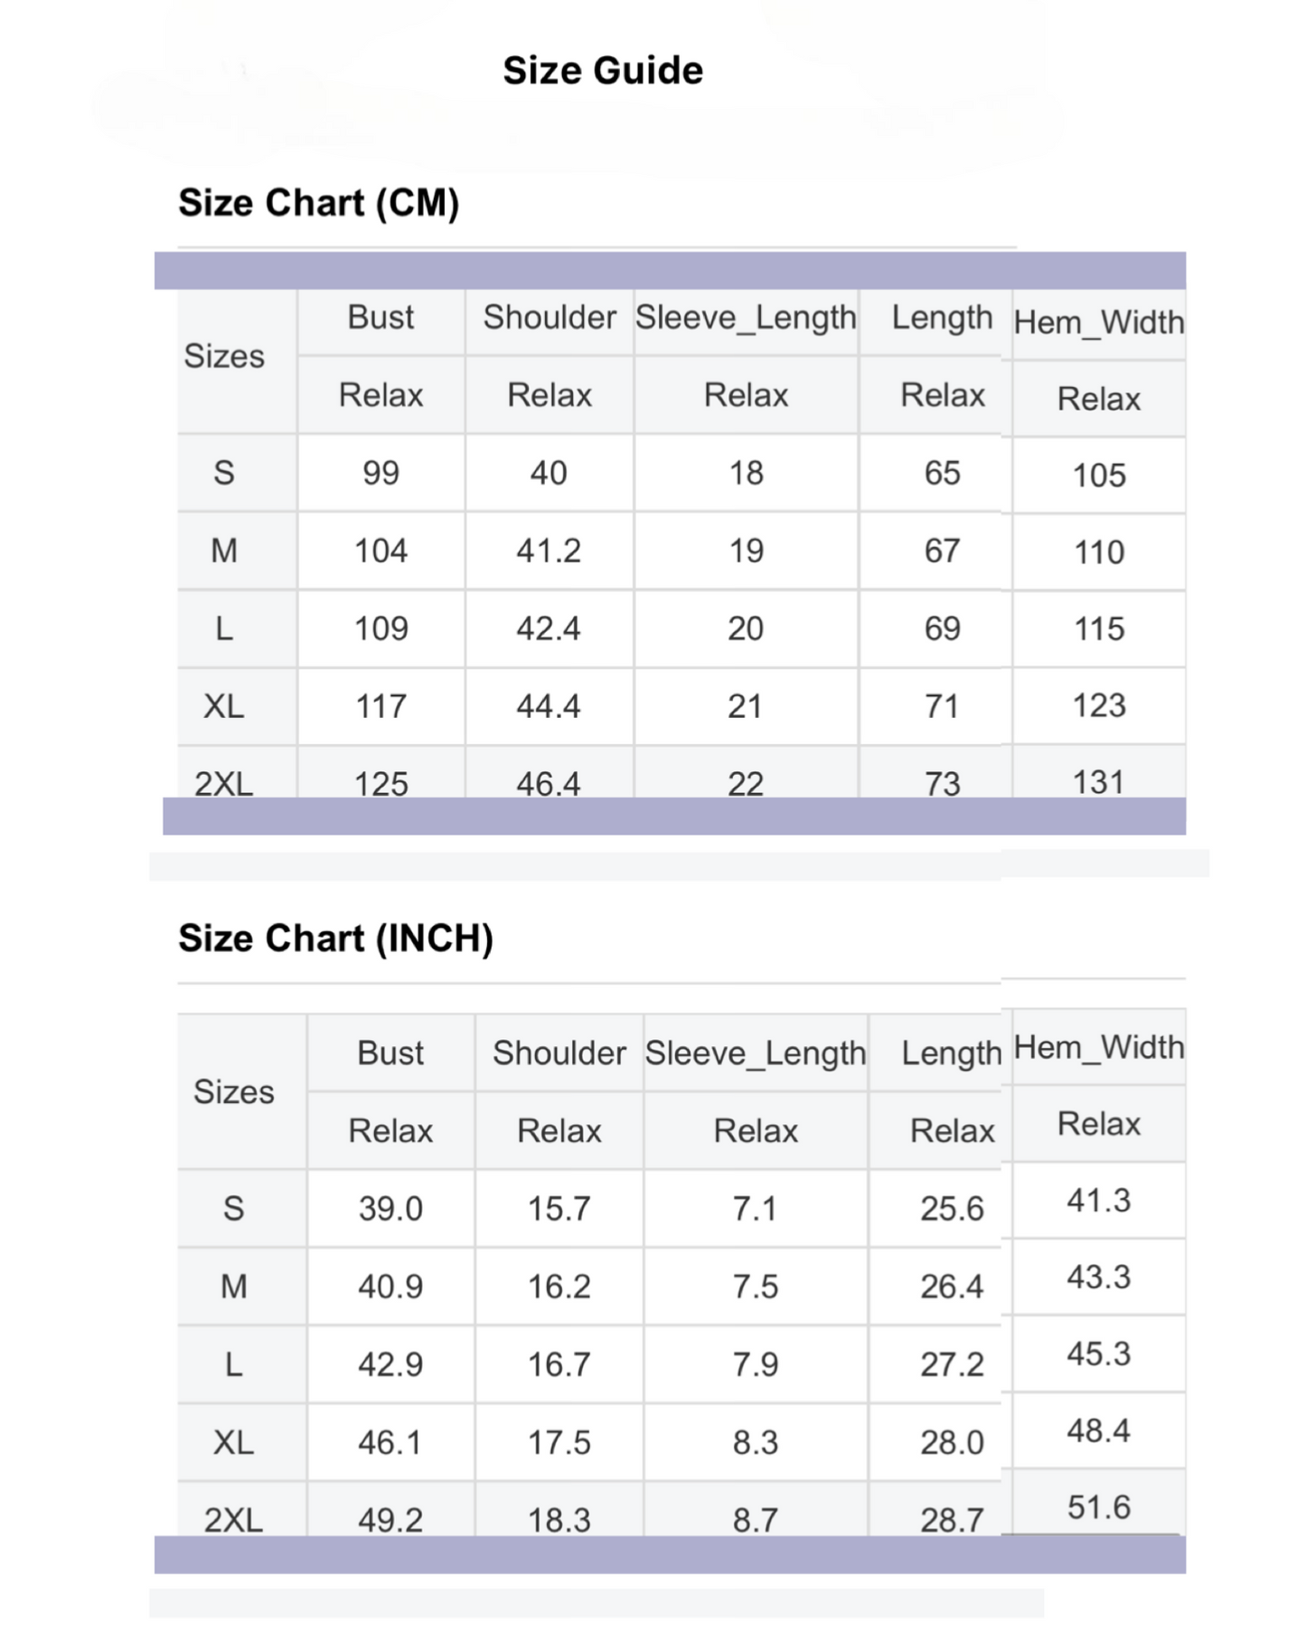Click hem width value 123 in CM chart
The height and width of the screenshot is (1633, 1306).
pyautogui.click(x=1098, y=706)
